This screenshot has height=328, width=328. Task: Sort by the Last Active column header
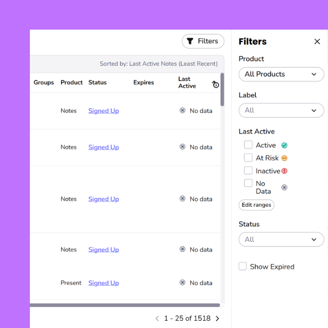click(187, 83)
